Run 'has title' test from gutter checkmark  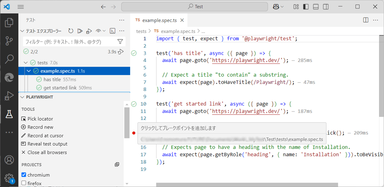(x=134, y=53)
